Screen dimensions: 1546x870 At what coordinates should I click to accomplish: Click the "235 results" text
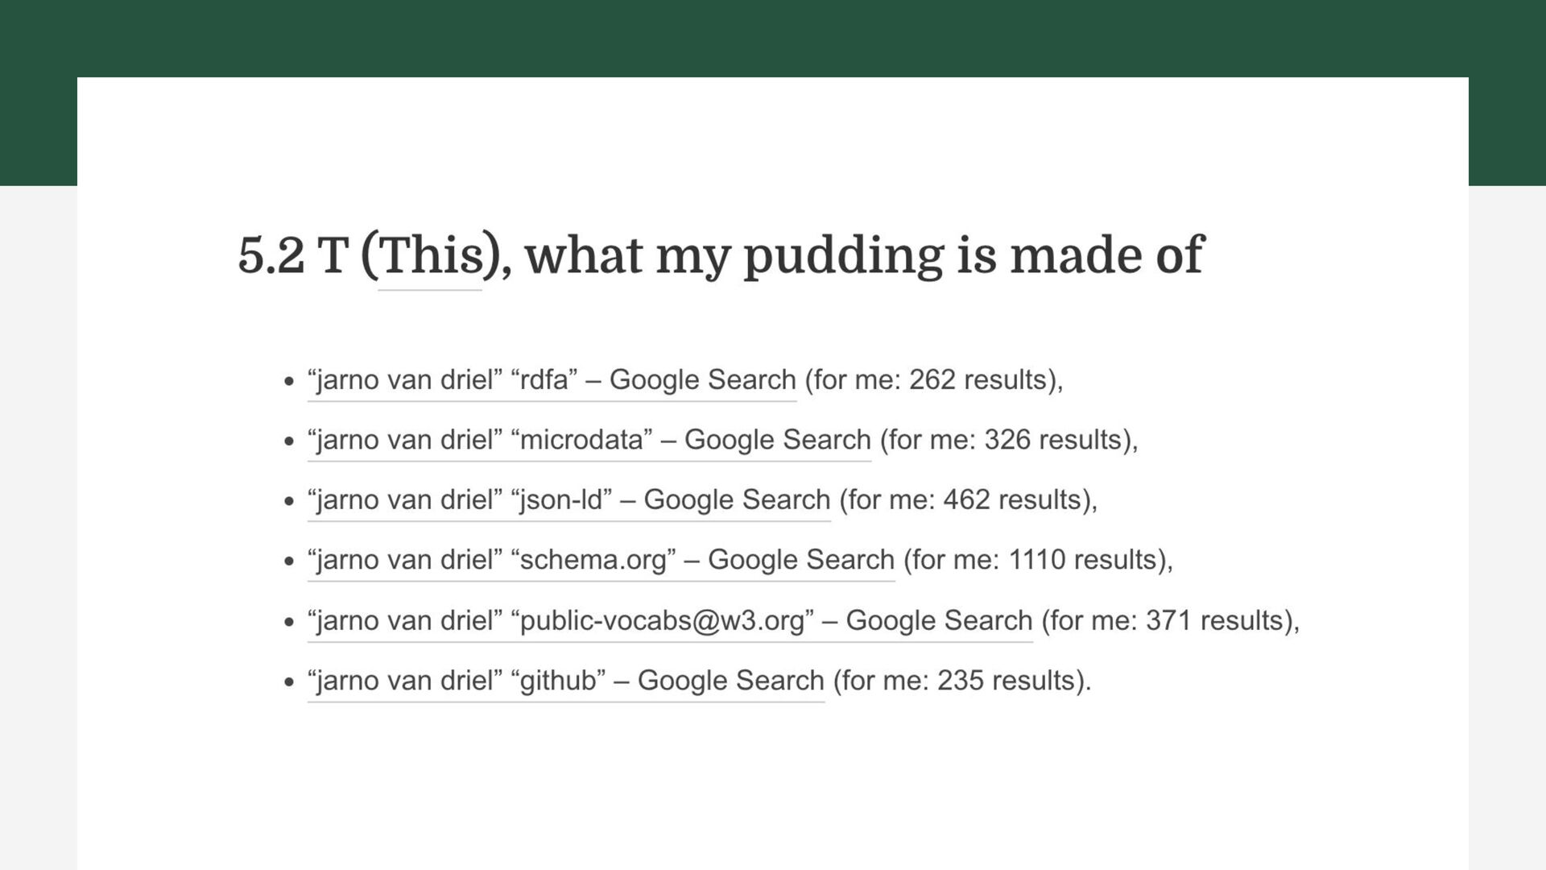pyautogui.click(x=1005, y=681)
